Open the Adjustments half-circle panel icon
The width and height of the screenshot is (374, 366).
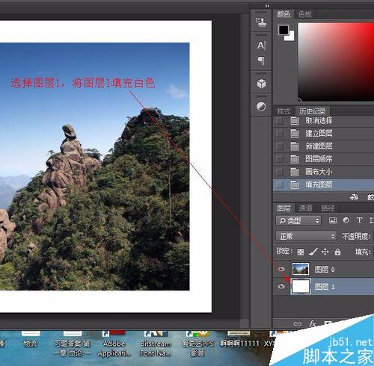pyautogui.click(x=261, y=107)
